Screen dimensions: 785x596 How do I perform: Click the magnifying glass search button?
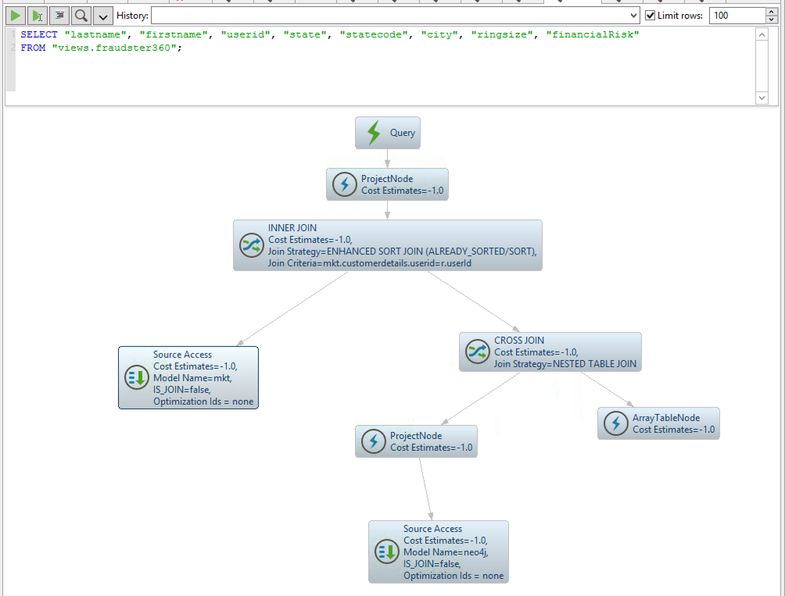coord(81,16)
